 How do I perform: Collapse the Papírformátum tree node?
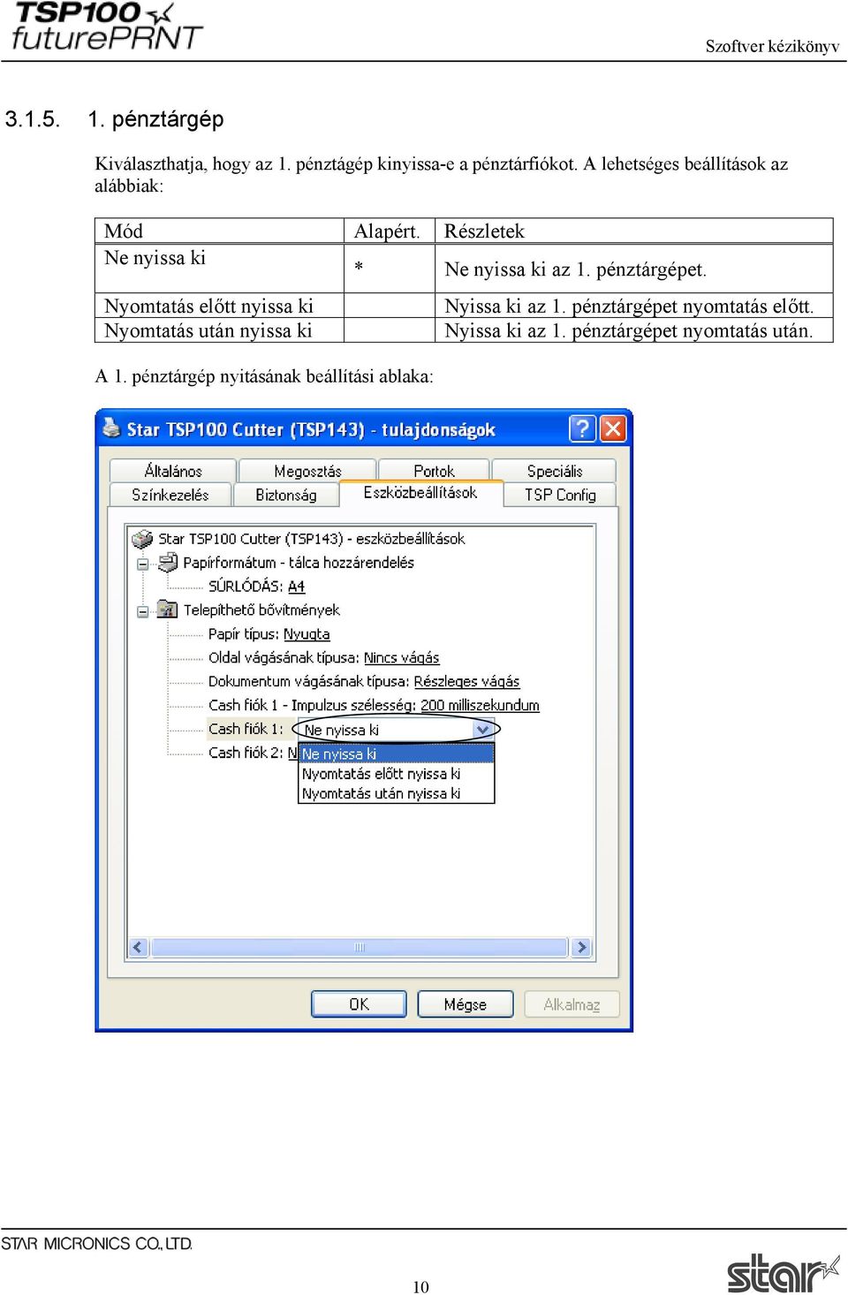143,563
